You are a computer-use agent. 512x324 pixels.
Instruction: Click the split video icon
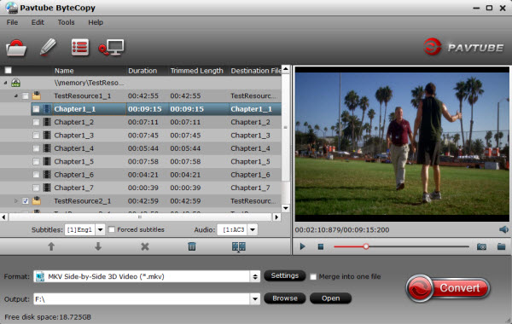pyautogui.click(x=239, y=246)
